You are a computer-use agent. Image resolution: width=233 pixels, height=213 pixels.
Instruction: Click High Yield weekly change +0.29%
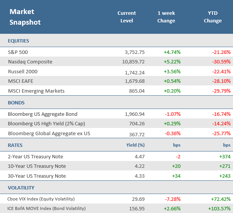click(172, 124)
